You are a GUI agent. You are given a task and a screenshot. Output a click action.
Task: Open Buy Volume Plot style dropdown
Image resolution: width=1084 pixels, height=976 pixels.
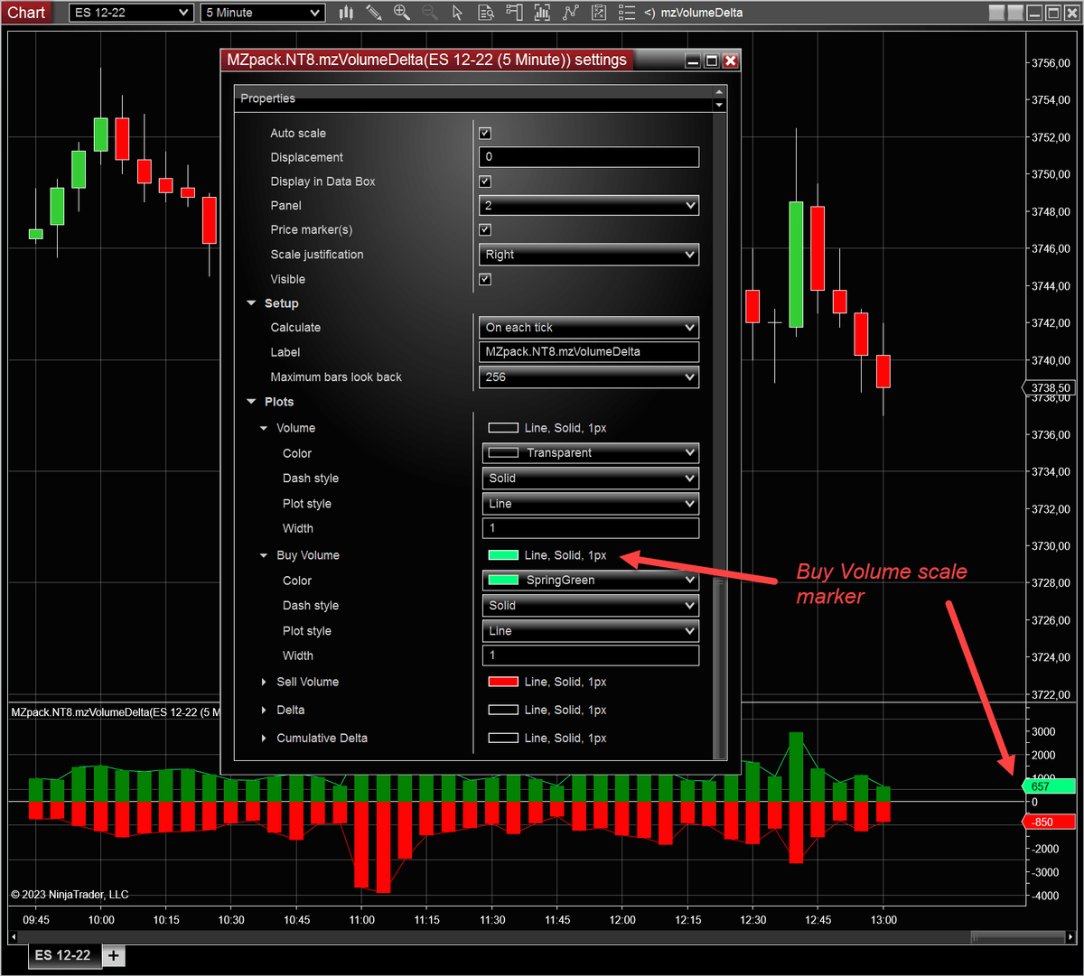(591, 631)
